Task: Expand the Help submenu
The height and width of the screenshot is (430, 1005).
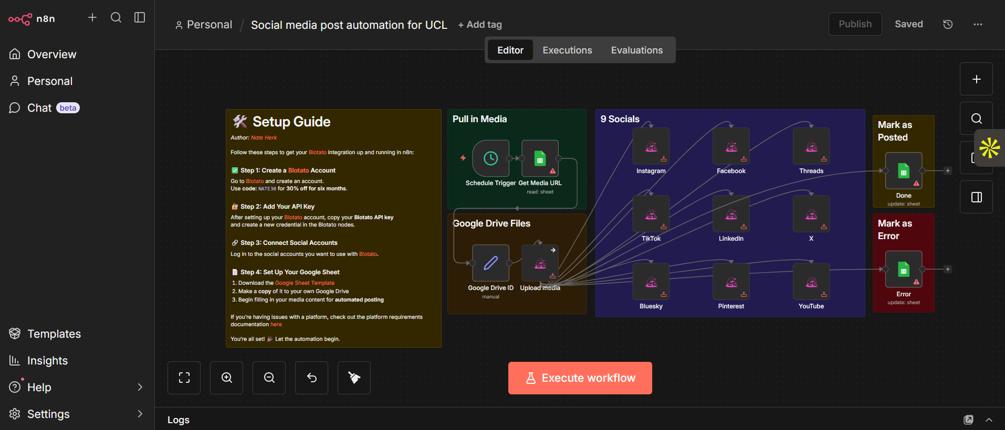Action: (140, 387)
